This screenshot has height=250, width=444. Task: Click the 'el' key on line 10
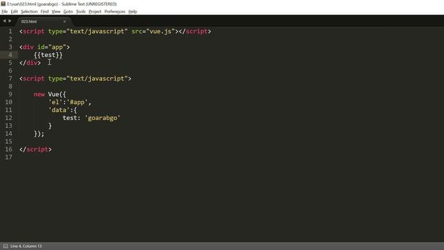(55, 102)
